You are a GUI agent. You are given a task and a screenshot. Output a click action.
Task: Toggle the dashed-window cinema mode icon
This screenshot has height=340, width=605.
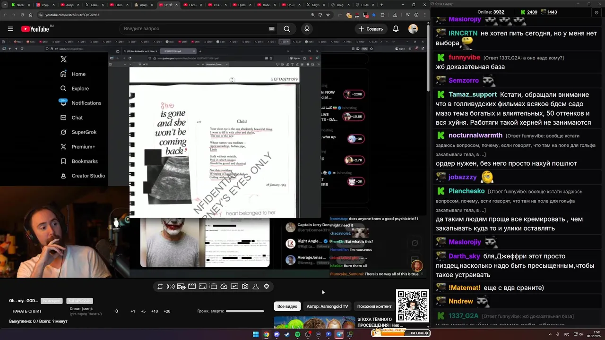(x=213, y=287)
